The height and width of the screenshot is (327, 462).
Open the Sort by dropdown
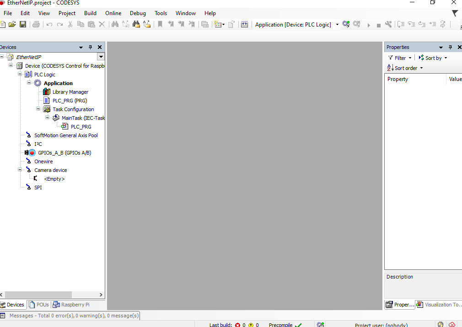(x=433, y=58)
